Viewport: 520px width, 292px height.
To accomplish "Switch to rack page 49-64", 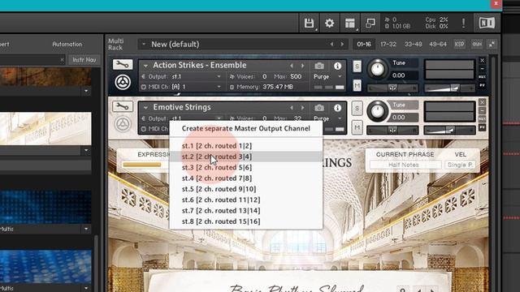I will (x=438, y=44).
